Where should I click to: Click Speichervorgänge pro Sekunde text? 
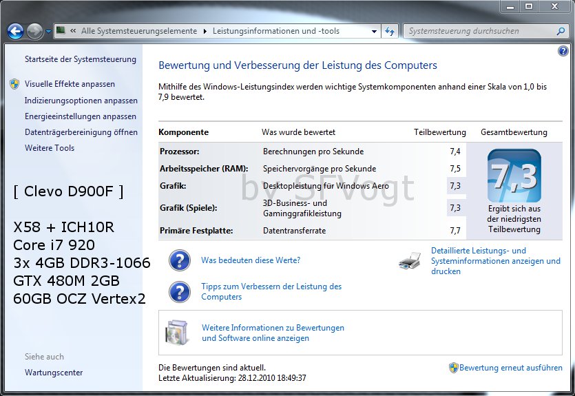(320, 169)
